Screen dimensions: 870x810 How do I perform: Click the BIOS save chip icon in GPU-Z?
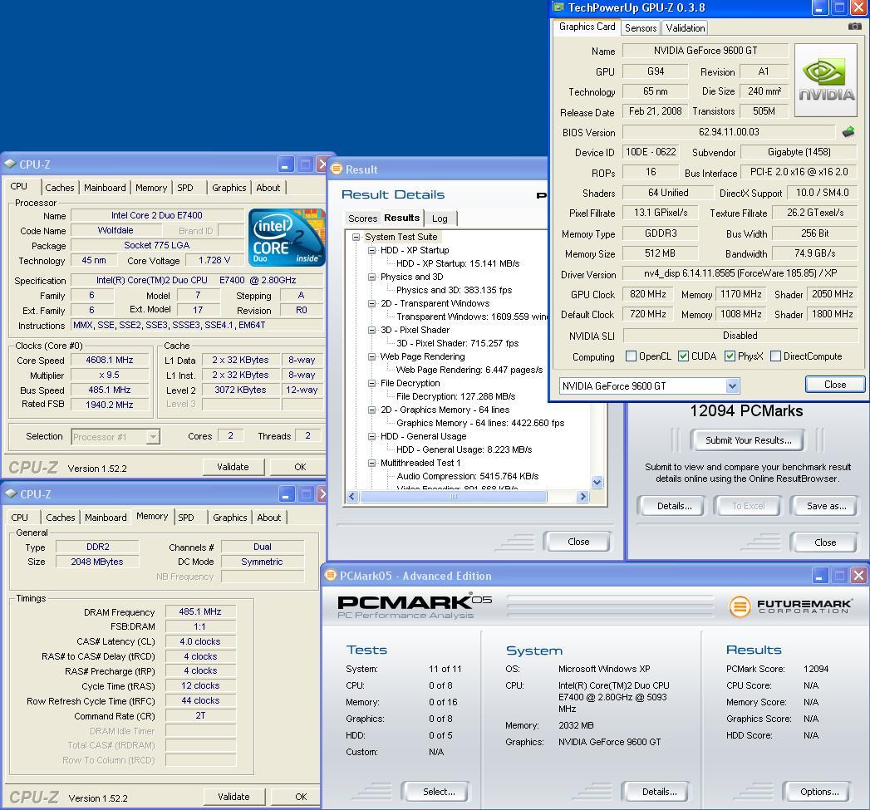tap(848, 132)
